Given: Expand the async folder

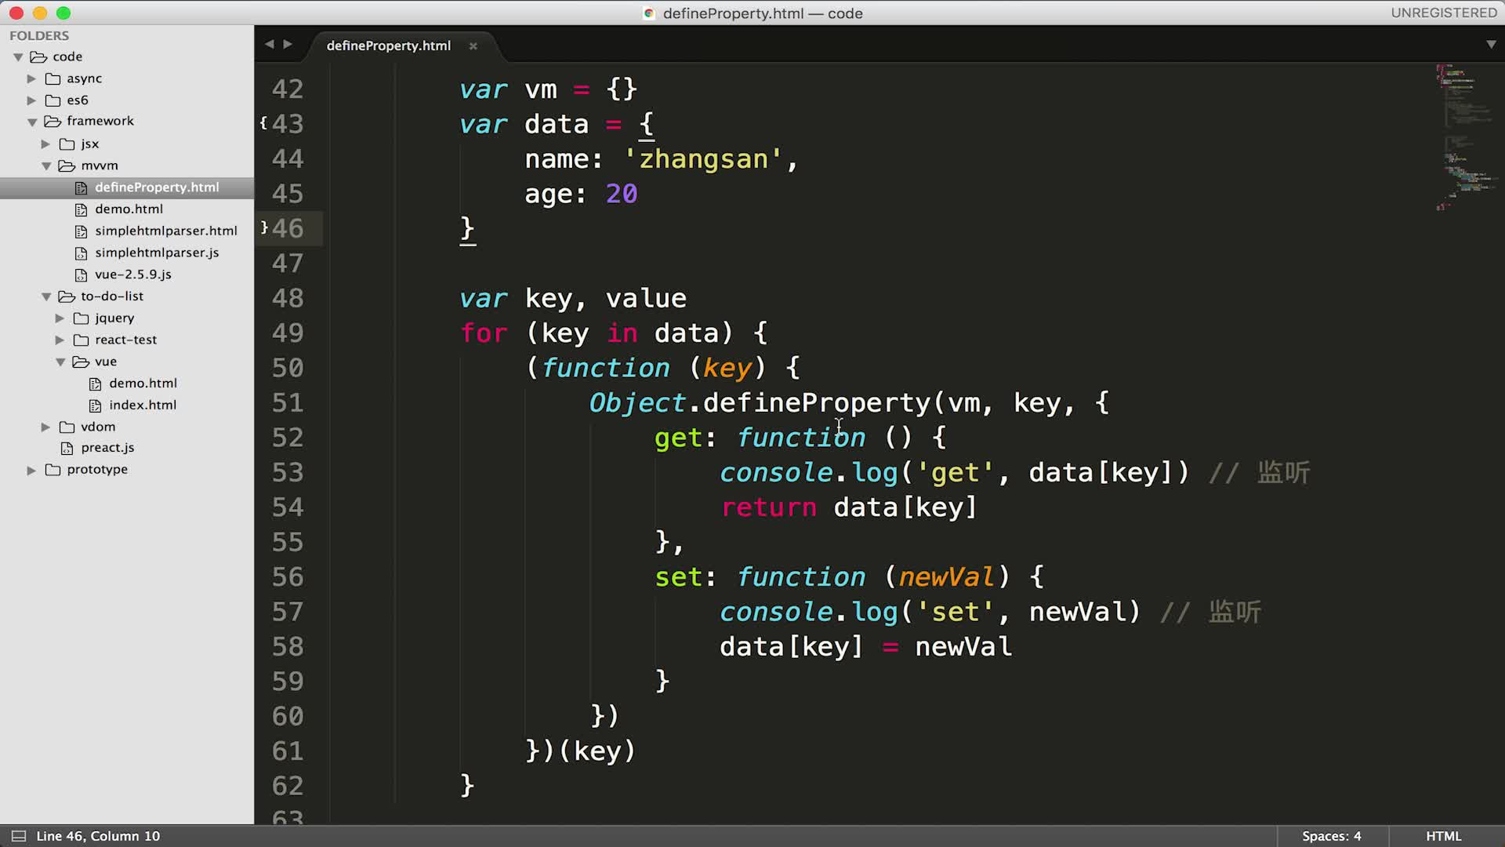Looking at the screenshot, I should pos(31,78).
